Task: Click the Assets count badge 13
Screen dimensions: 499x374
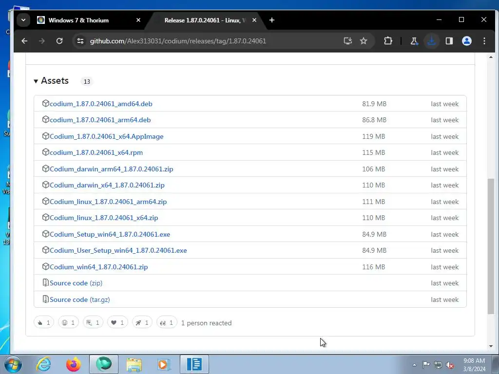Action: (x=87, y=81)
